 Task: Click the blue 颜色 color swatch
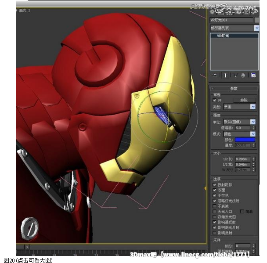point(245,140)
